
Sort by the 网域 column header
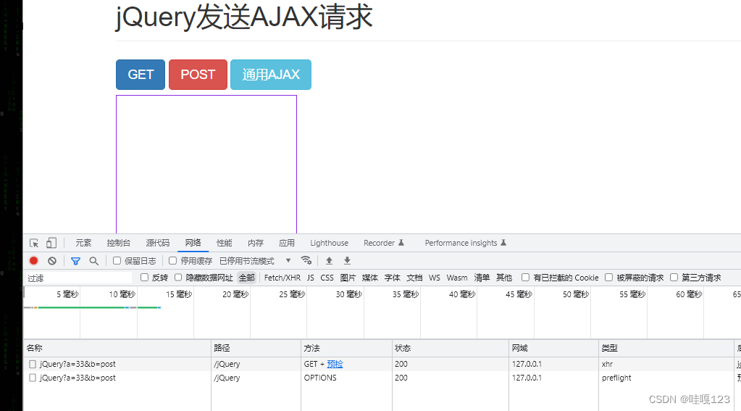pyautogui.click(x=554, y=348)
